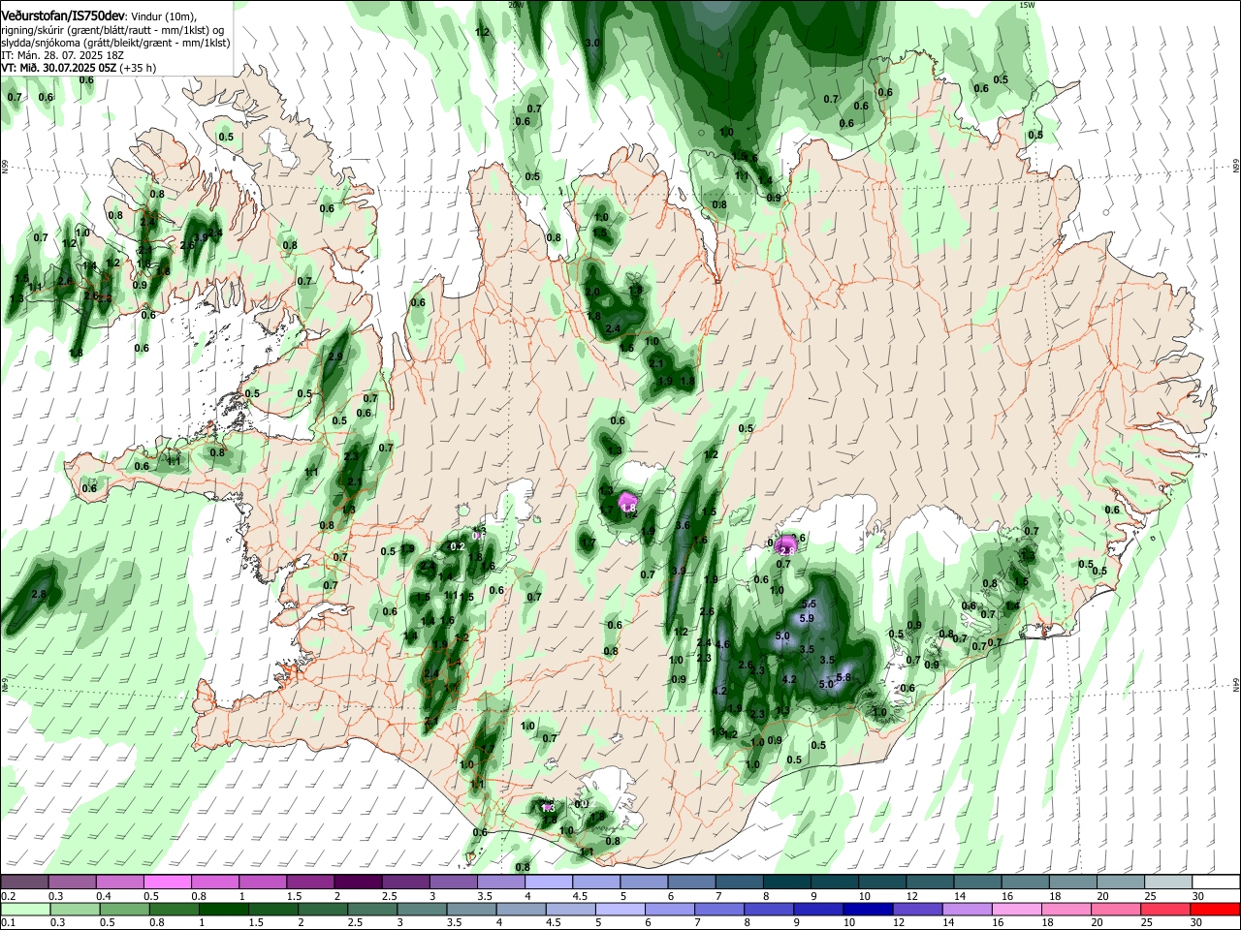
Task: Click the bright magenta 0.5 swatch in snow legend
Action: [x=168, y=882]
